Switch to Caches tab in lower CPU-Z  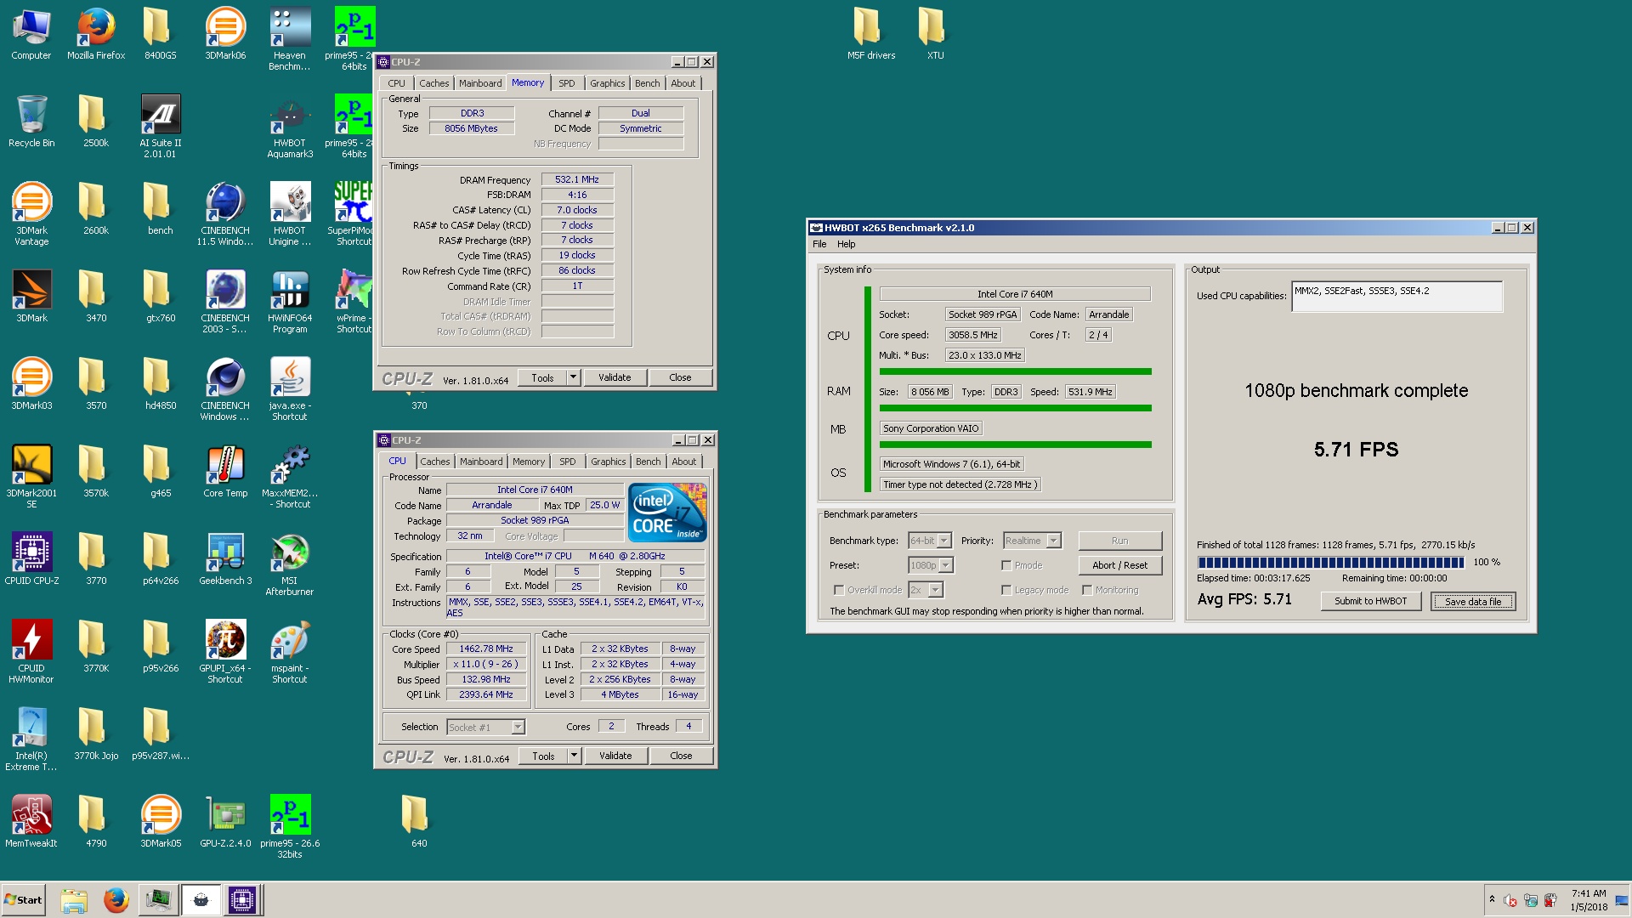pos(435,462)
